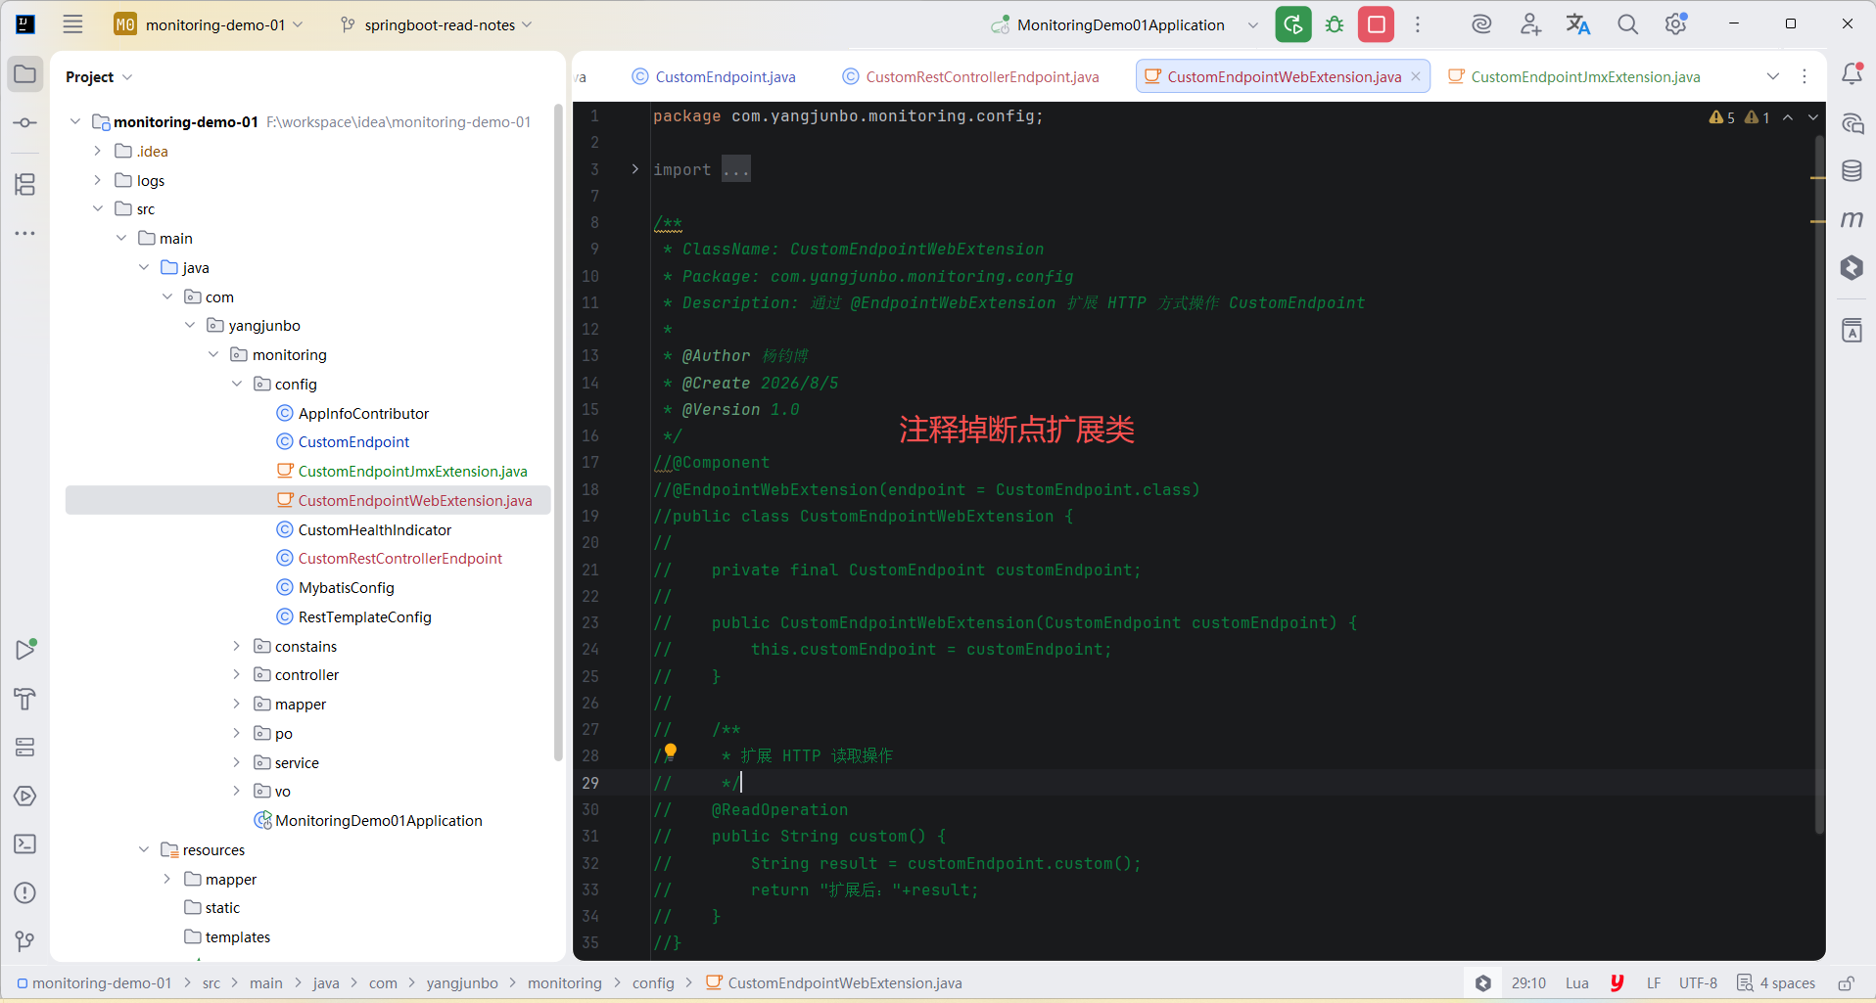Open CustomHealthIndicator class

[375, 529]
